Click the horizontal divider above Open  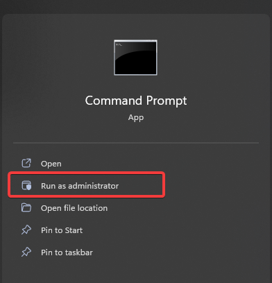[136, 143]
